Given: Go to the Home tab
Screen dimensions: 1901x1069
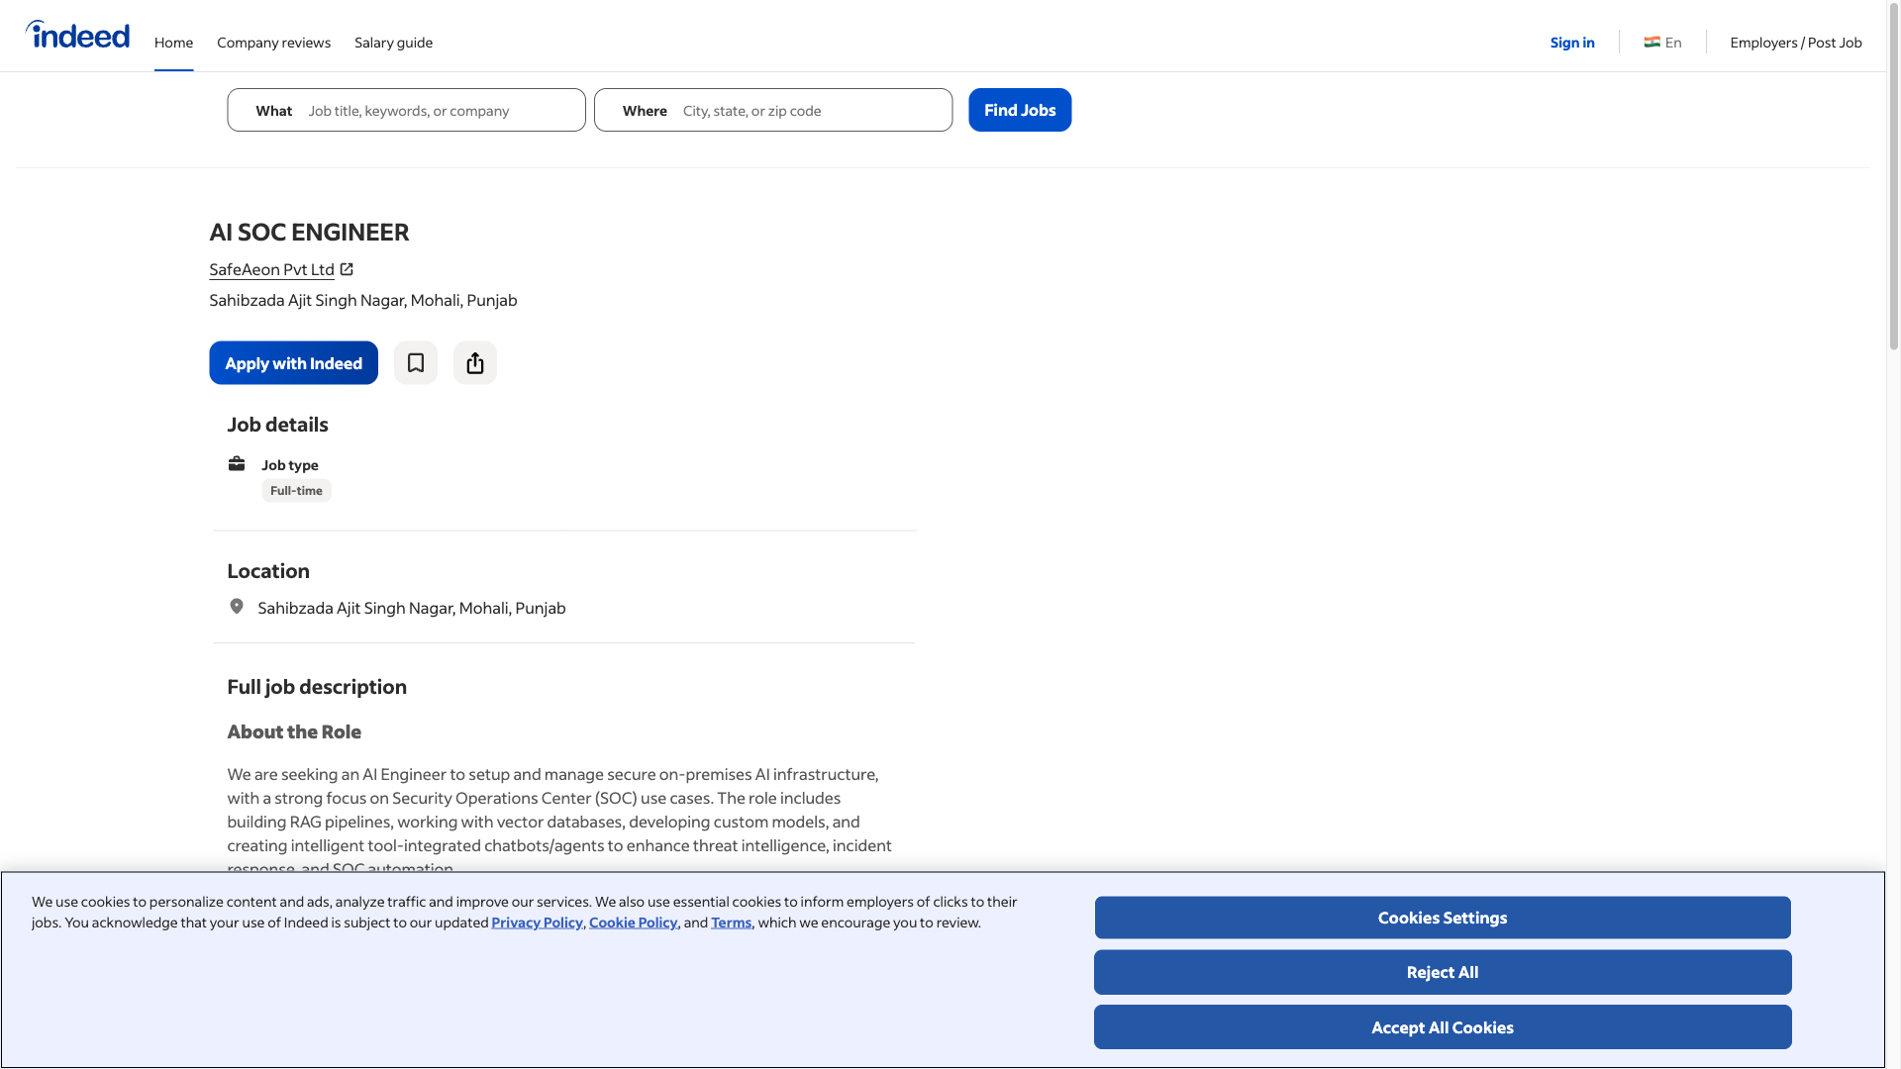Looking at the screenshot, I should (x=173, y=43).
